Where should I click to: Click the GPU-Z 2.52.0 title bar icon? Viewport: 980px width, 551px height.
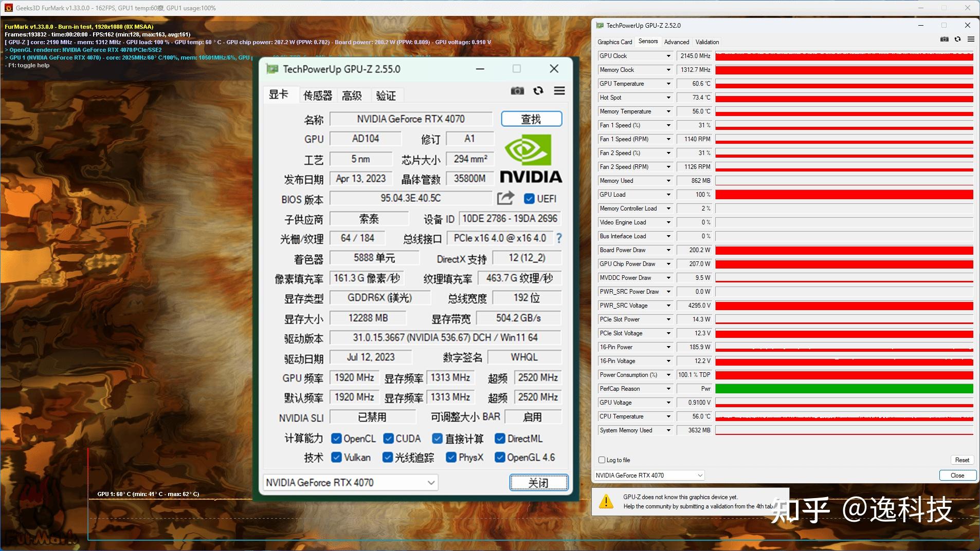click(x=600, y=25)
